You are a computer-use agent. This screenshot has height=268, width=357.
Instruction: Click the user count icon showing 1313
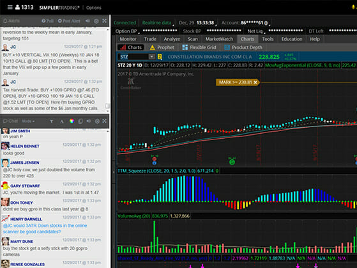[x=17, y=7]
